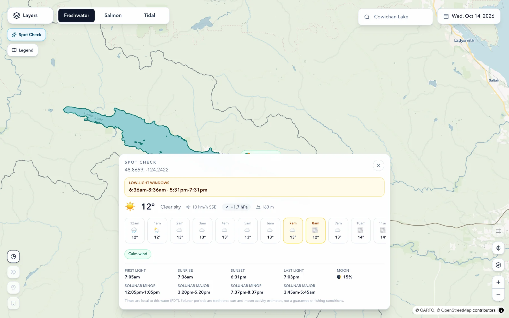Click the CARTO attribution link

(x=427, y=310)
